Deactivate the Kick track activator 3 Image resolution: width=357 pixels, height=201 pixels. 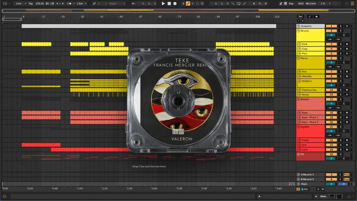pos(331,44)
